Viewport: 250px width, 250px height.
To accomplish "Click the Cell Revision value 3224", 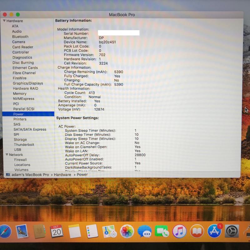I will pos(103,63).
